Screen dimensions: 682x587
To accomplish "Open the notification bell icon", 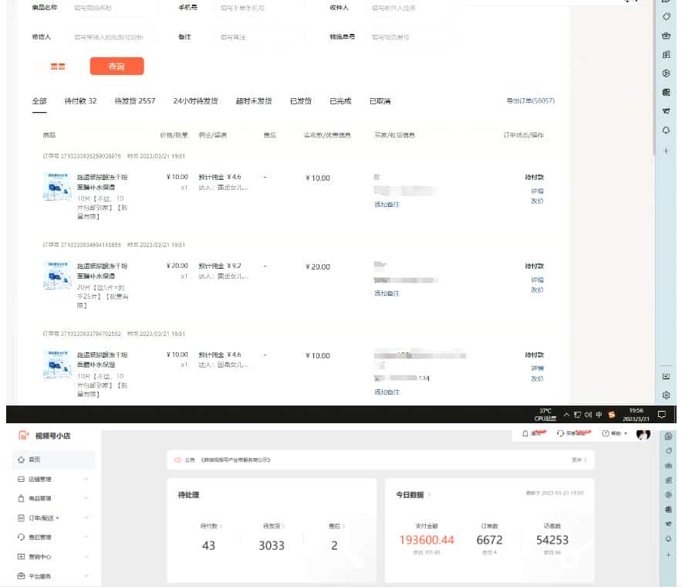I will [525, 434].
